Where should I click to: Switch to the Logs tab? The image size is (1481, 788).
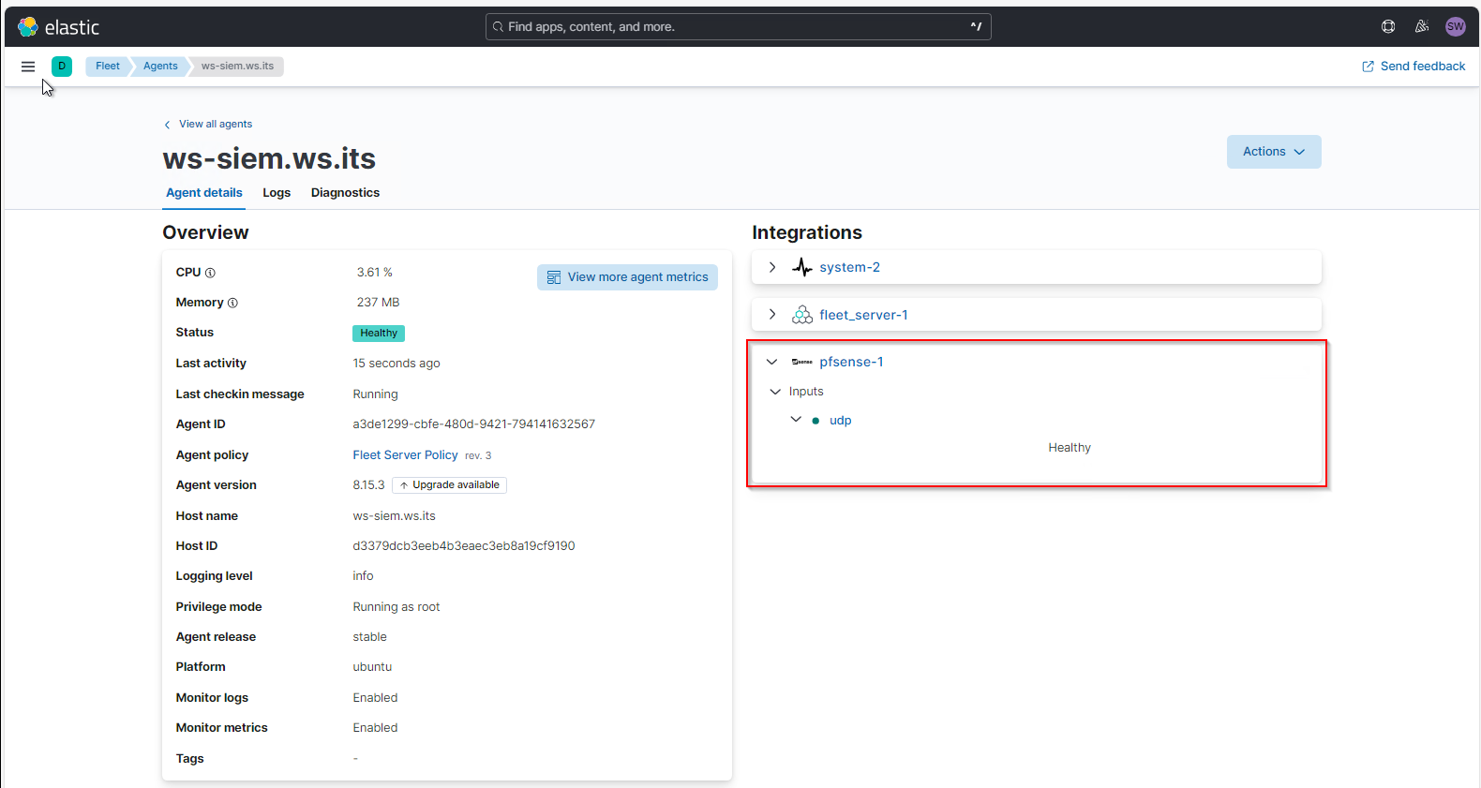tap(277, 193)
